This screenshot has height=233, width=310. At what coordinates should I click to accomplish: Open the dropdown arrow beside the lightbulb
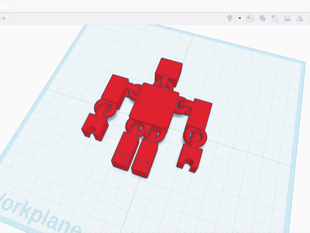(x=240, y=18)
